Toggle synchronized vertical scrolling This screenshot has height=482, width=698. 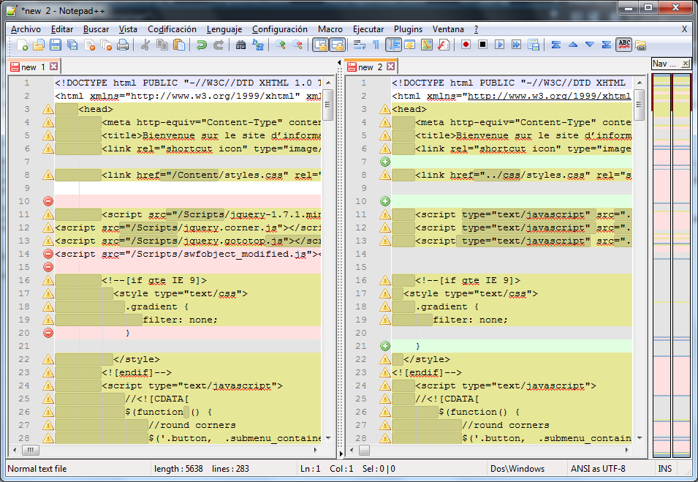[x=320, y=45]
